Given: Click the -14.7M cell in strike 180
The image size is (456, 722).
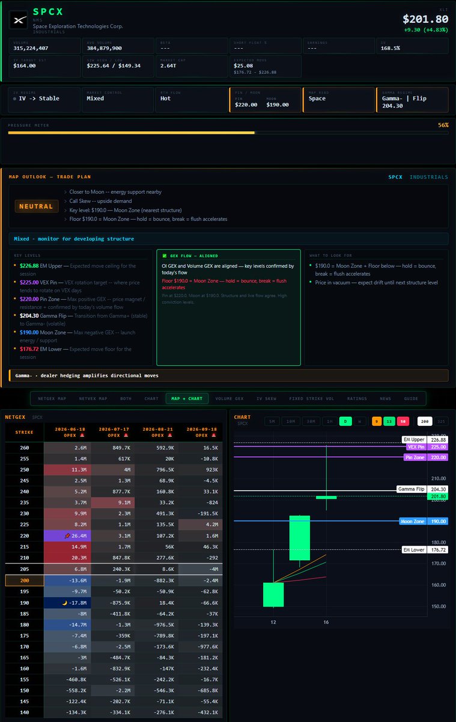Looking at the screenshot, I should click(x=67, y=625).
